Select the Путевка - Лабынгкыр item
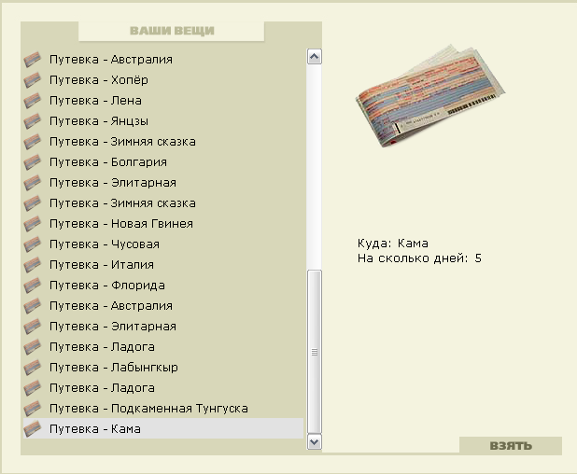Viewport: 577px width, 474px height. (114, 368)
